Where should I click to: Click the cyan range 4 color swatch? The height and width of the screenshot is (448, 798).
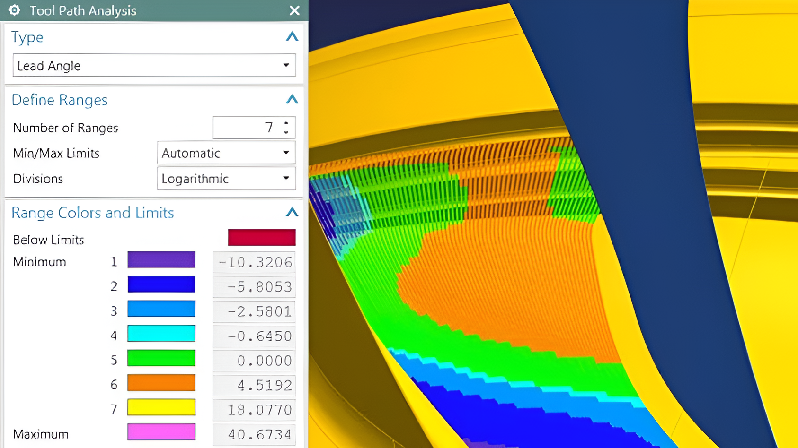point(161,334)
